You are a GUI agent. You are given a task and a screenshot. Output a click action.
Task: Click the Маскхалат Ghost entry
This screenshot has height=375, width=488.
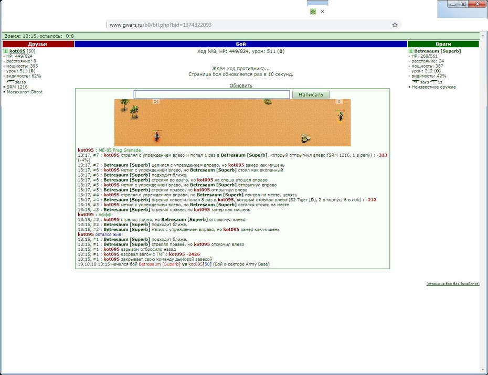pyautogui.click(x=24, y=92)
